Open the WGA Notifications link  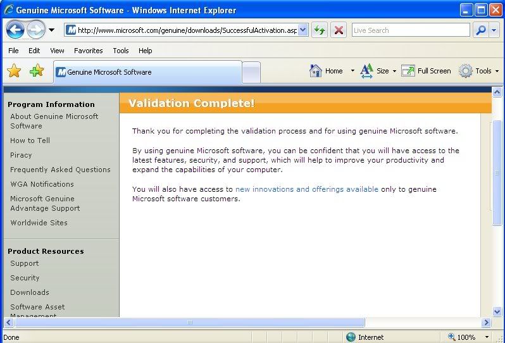42,184
